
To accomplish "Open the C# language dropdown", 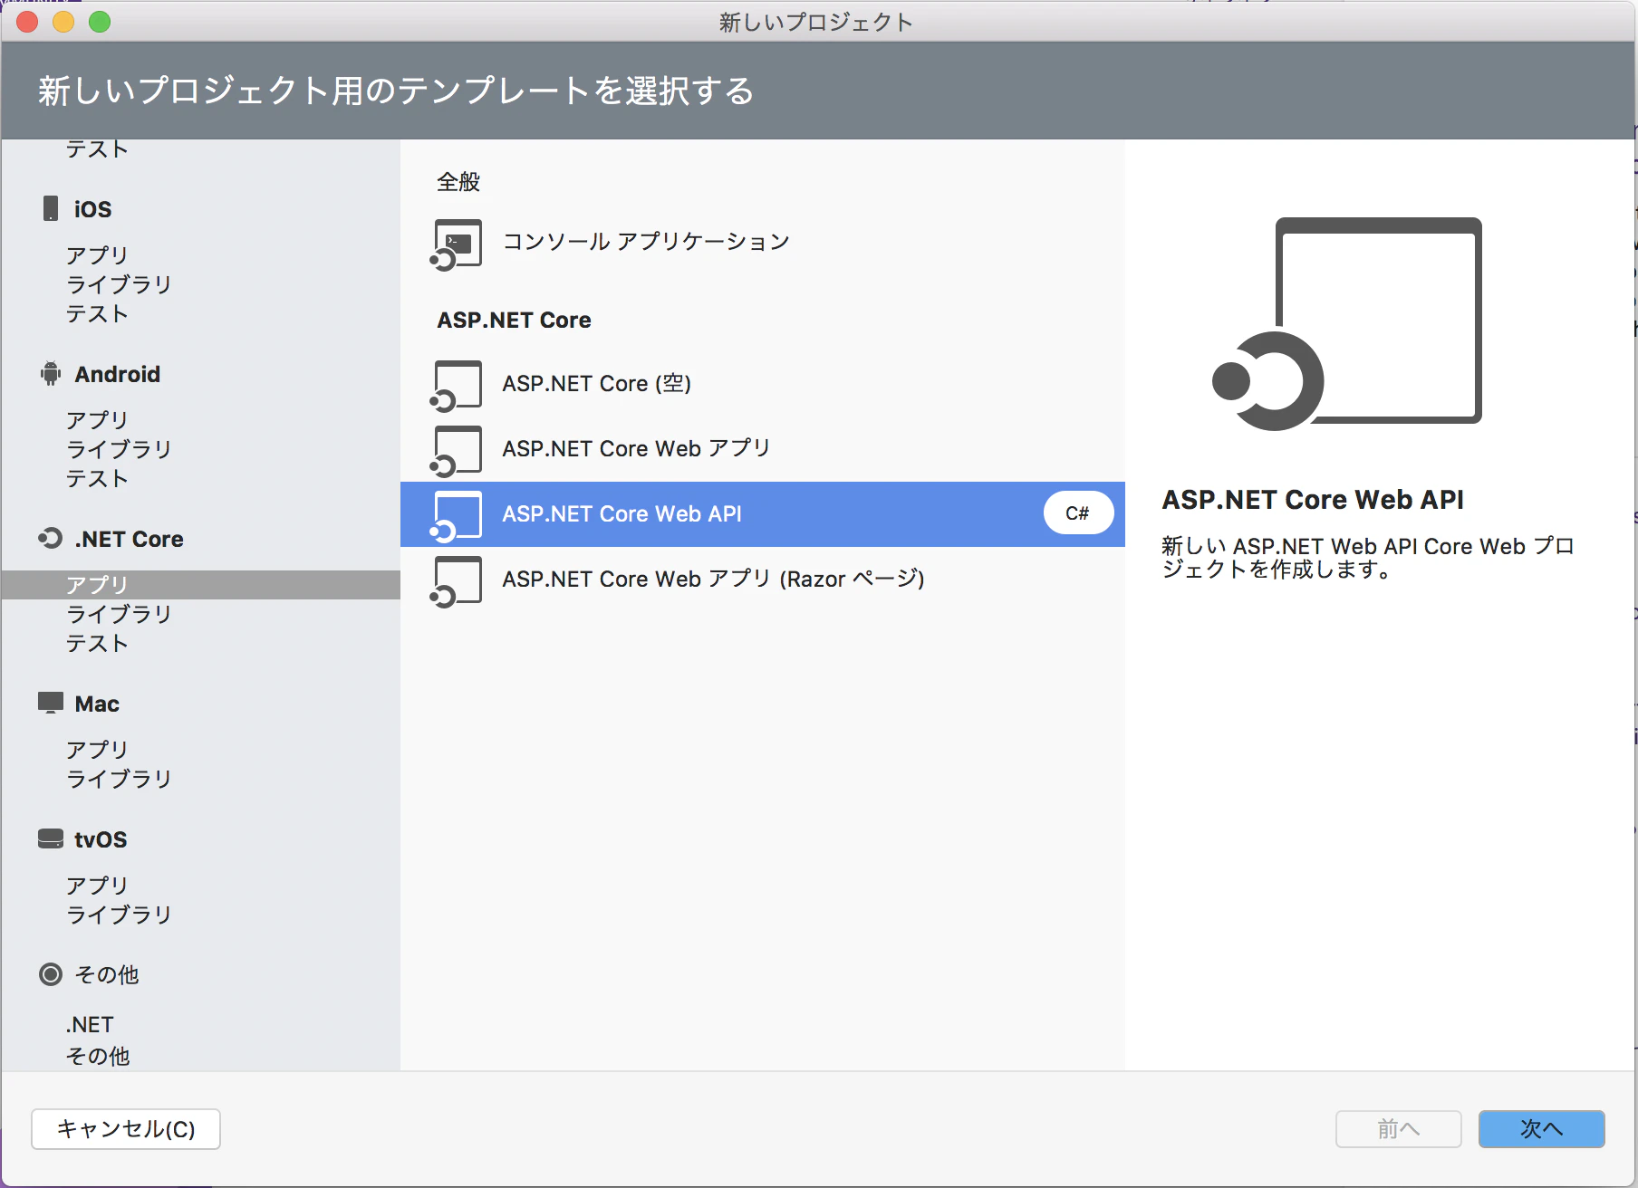I will coord(1078,513).
